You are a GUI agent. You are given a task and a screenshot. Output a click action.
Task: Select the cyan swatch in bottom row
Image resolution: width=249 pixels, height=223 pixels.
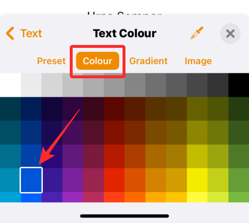(x=10, y=197)
